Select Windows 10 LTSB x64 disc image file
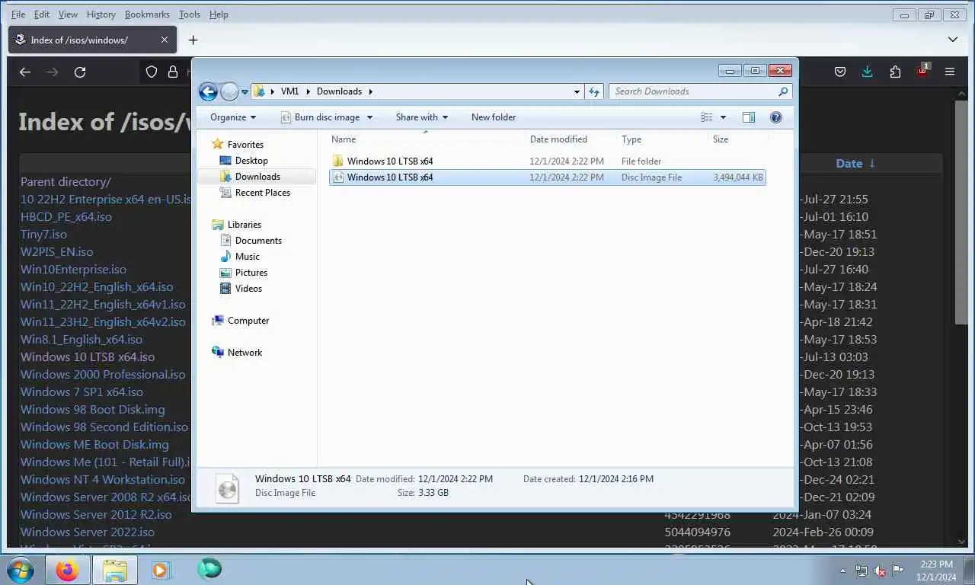 [547, 177]
